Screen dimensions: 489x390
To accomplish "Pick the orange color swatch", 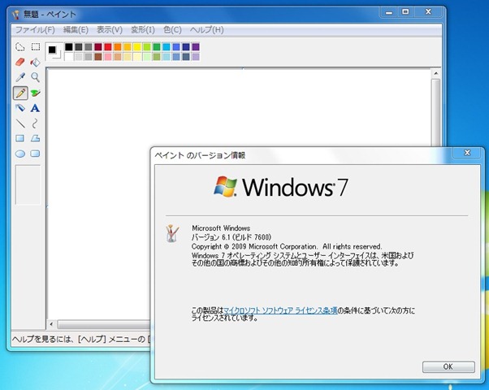I will (118, 47).
